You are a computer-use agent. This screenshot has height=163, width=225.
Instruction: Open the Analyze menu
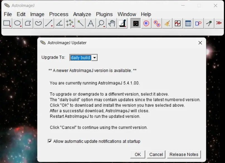click(82, 14)
